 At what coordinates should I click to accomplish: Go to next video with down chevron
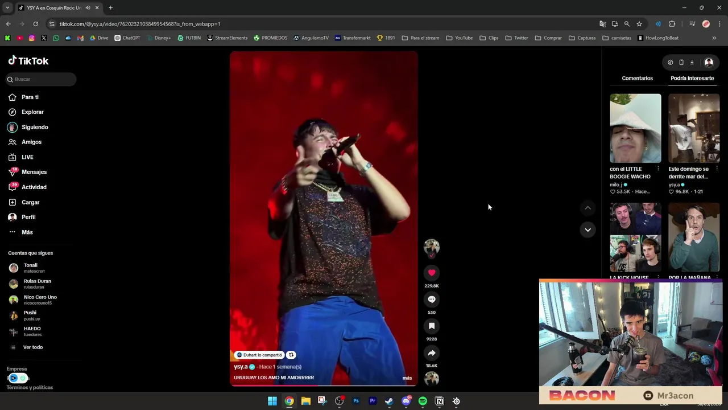click(588, 229)
